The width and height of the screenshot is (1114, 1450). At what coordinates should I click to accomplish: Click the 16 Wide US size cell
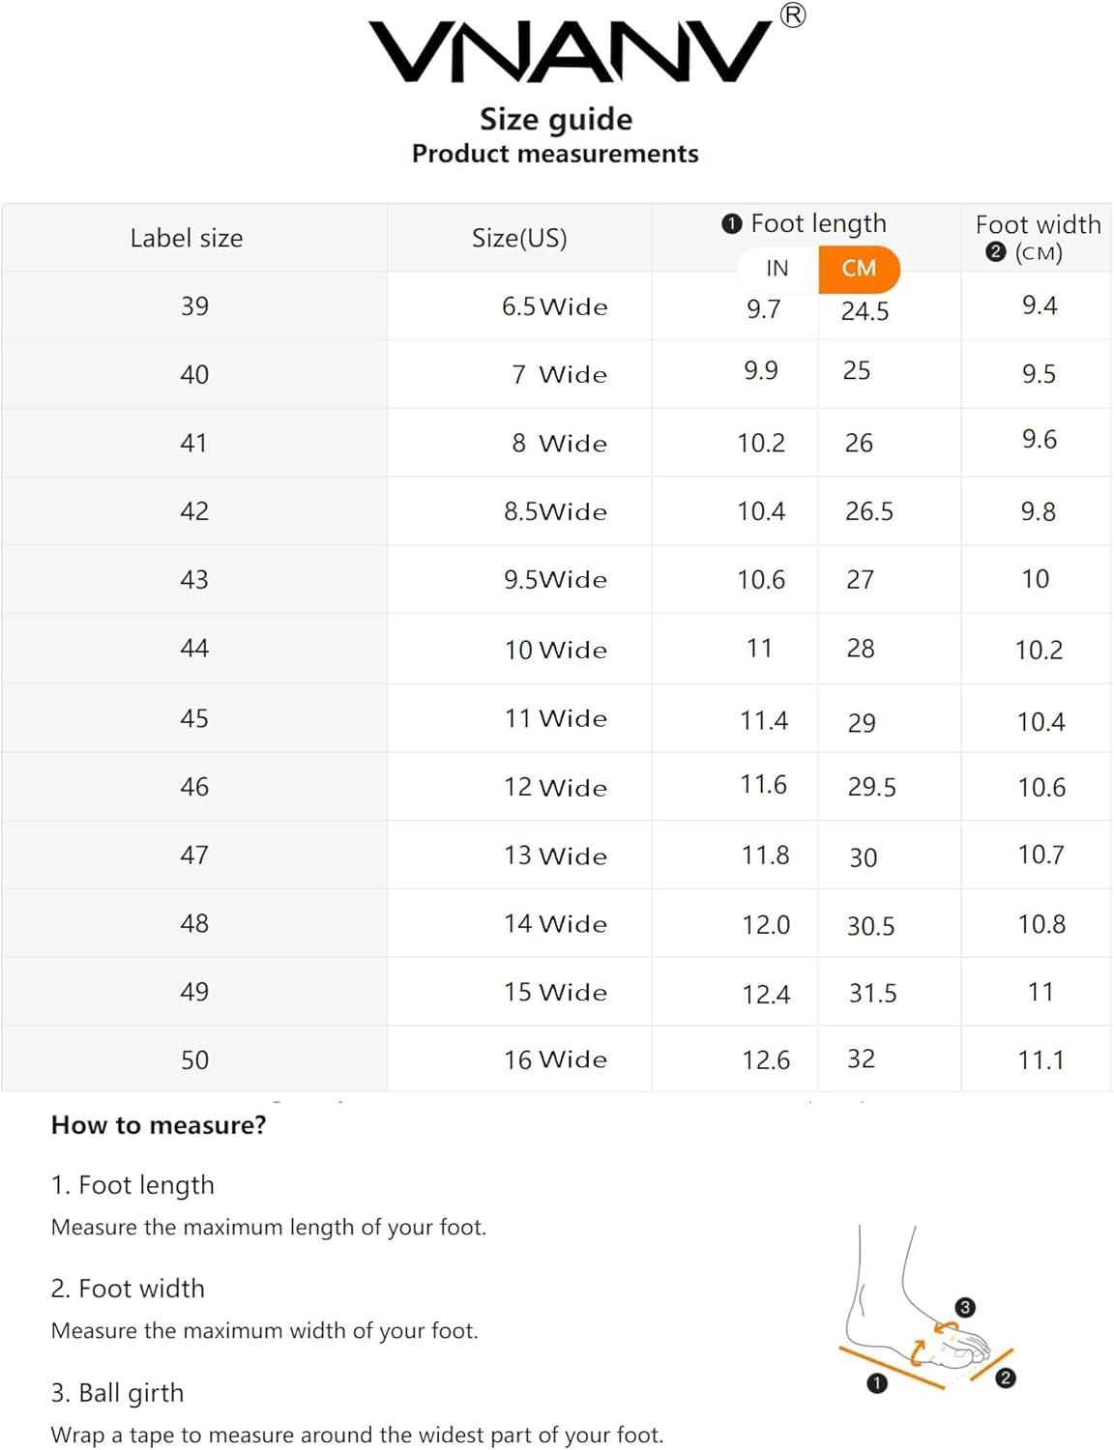[555, 1060]
